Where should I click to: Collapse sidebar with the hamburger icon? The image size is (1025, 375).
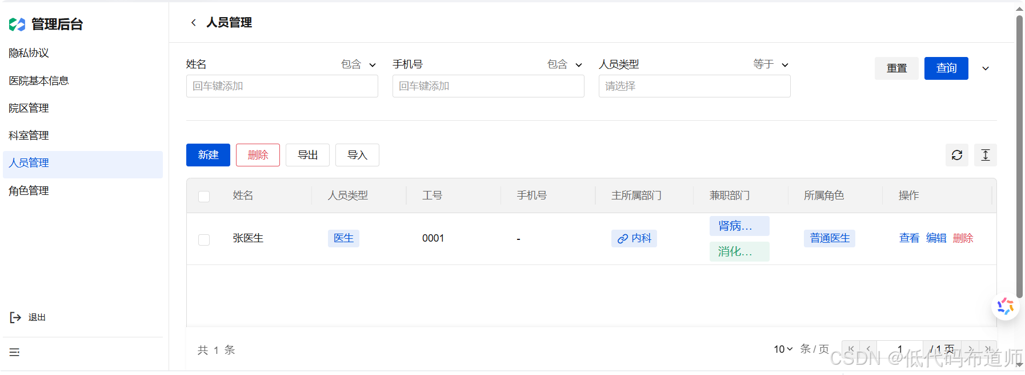pyautogui.click(x=15, y=352)
